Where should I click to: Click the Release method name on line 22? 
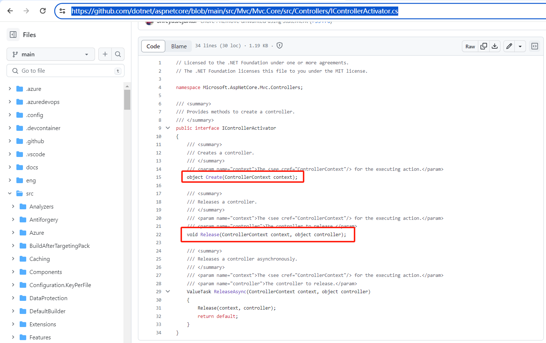[210, 234]
